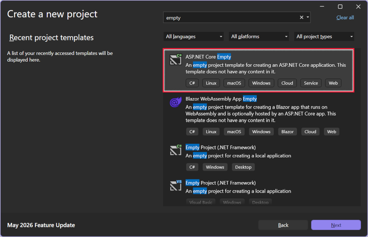Click the Recent project templates heading

click(52, 37)
